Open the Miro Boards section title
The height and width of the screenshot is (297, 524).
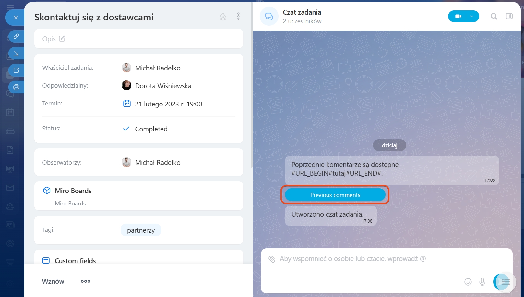(73, 191)
